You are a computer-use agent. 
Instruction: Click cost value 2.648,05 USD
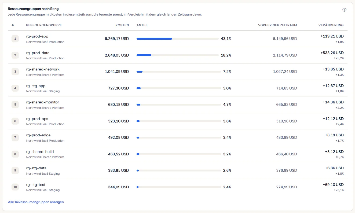117,55
